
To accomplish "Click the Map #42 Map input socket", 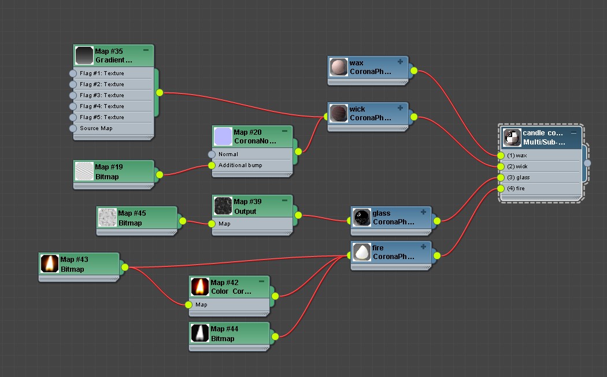I will (x=188, y=305).
